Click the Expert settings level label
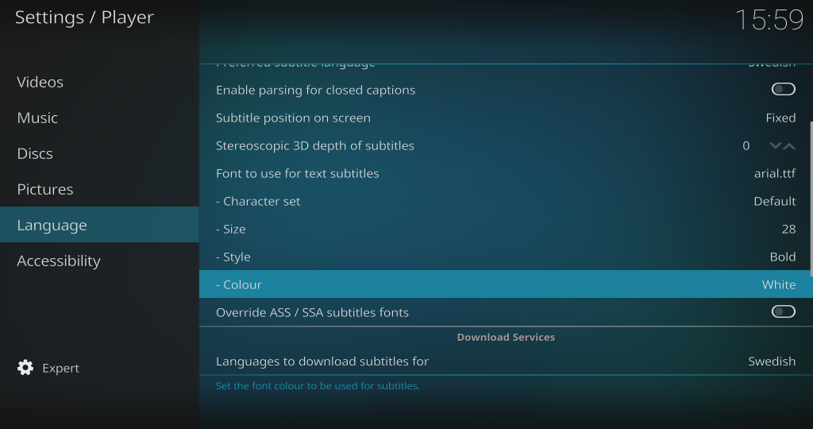The height and width of the screenshot is (429, 813). 61,368
